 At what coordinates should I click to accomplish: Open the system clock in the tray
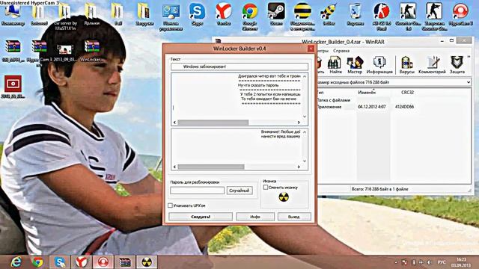pos(462,262)
